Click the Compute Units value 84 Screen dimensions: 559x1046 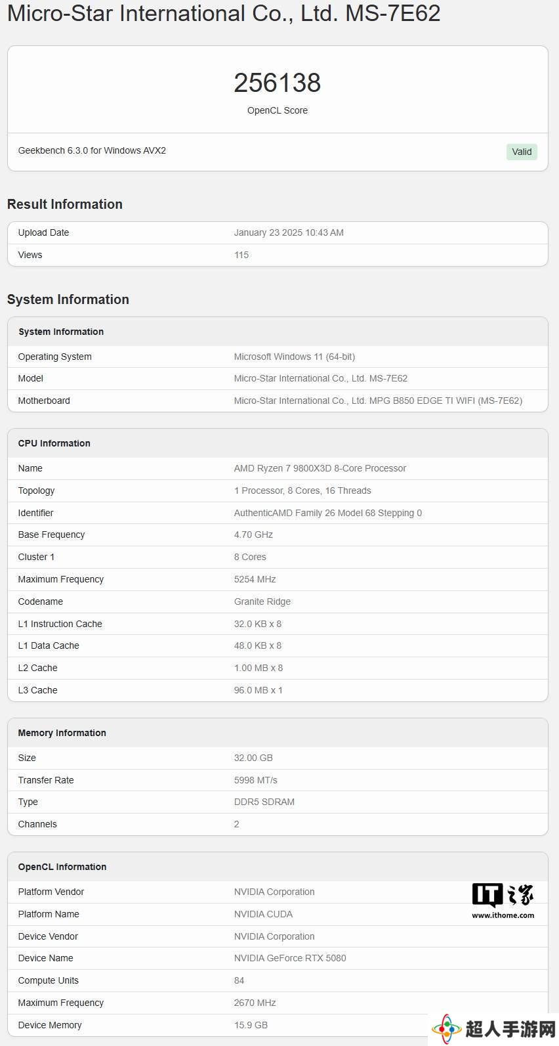point(239,980)
